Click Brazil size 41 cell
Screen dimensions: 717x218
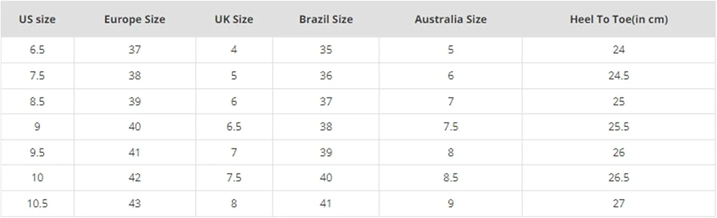326,204
